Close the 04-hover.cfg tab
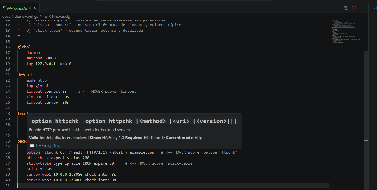Viewport: 377px width, 190px height. pos(35,8)
